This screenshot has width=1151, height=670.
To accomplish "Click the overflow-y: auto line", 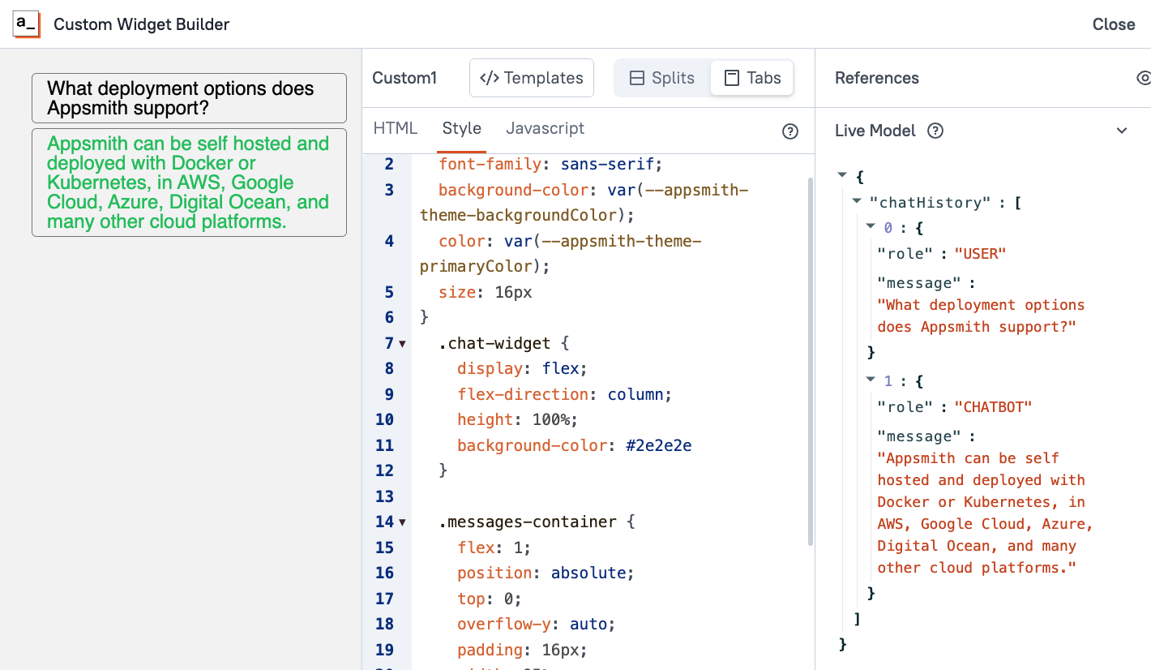I will (537, 625).
